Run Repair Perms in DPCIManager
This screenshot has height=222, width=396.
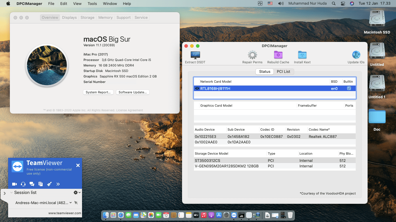coord(252,55)
